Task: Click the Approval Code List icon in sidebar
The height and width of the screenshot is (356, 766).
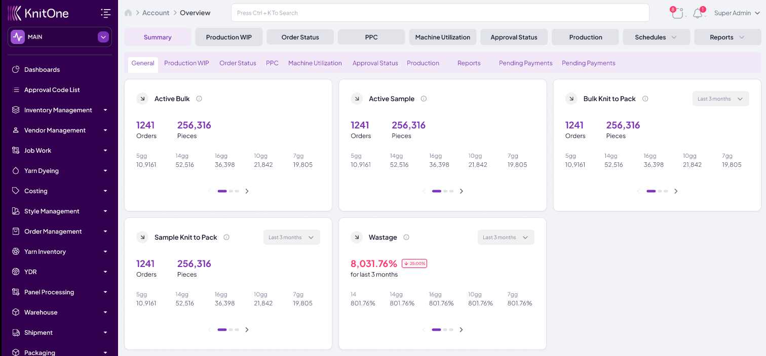Action: 15,90
